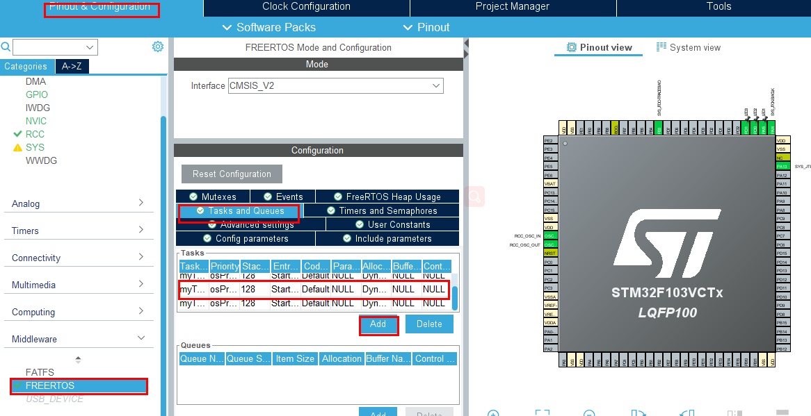Switch to the Clock Configuration tab
The height and width of the screenshot is (416, 811).
(x=306, y=7)
